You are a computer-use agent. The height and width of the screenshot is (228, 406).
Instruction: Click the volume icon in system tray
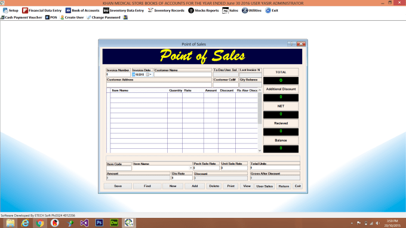tap(378, 223)
